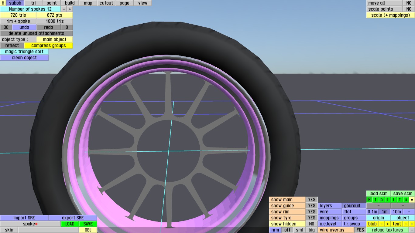The width and height of the screenshot is (415, 233).
Task: Select the view tab
Action: click(143, 3)
